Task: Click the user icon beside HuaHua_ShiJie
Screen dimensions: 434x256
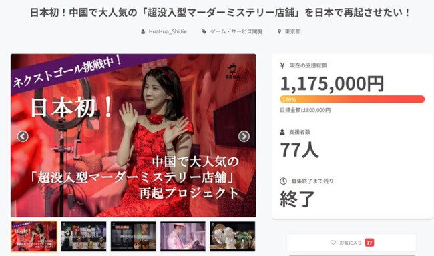Action: pyautogui.click(x=143, y=31)
